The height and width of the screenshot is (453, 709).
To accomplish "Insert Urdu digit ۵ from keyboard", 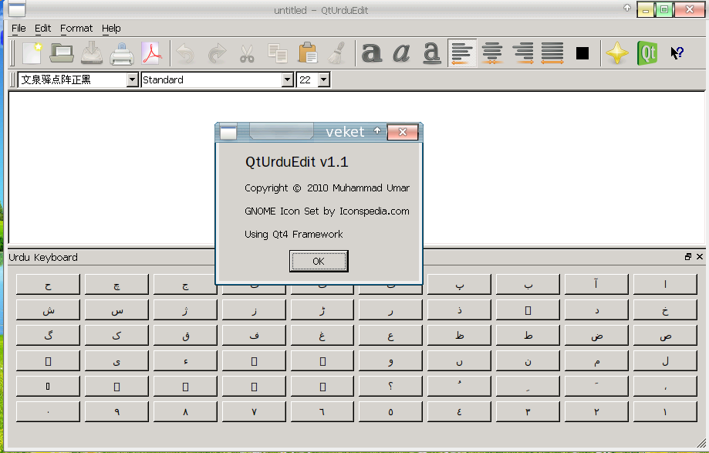I will click(390, 411).
